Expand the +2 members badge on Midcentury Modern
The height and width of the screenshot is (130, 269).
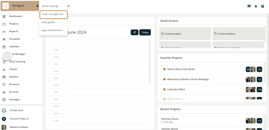[x=259, y=79]
